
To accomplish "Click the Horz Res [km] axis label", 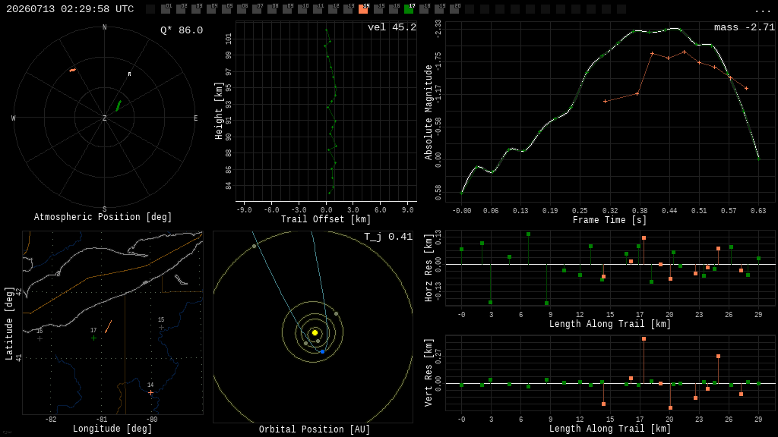I will coord(429,269).
